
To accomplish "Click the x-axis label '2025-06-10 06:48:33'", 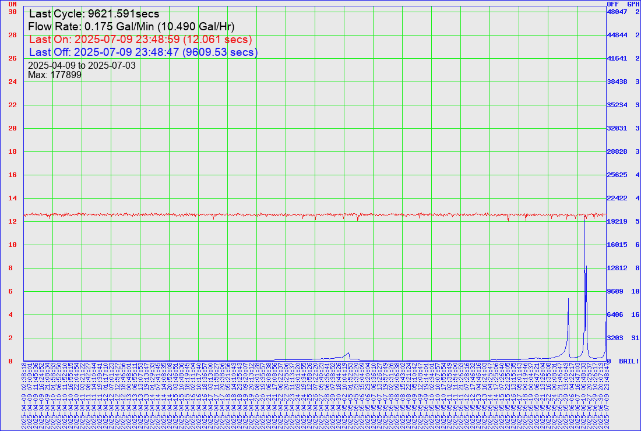I will 583,395.
